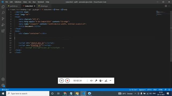
Task: Click Ln 12, Col 1 in status bar
Action: pos(133,90)
